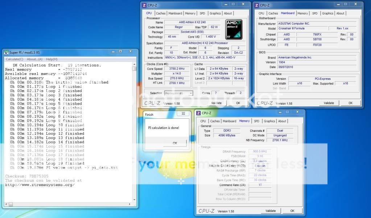Click Validate in the Mainboard tab window
The height and width of the screenshot is (218, 371).
pos(329,103)
